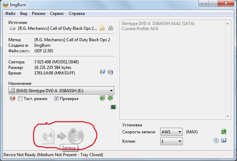This screenshot has width=237, height=161.
Task: Open the settings checklist gear icon
Action: pos(216,140)
